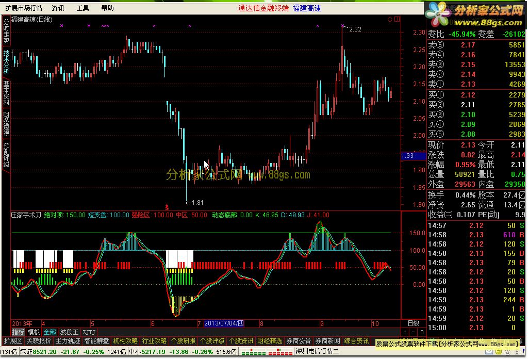Select the 波段王 indicator tab
The width and height of the screenshot is (528, 359).
click(69, 332)
